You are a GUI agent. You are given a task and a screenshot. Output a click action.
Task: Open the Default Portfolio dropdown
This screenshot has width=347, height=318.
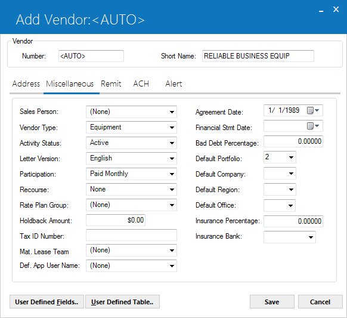pos(280,158)
